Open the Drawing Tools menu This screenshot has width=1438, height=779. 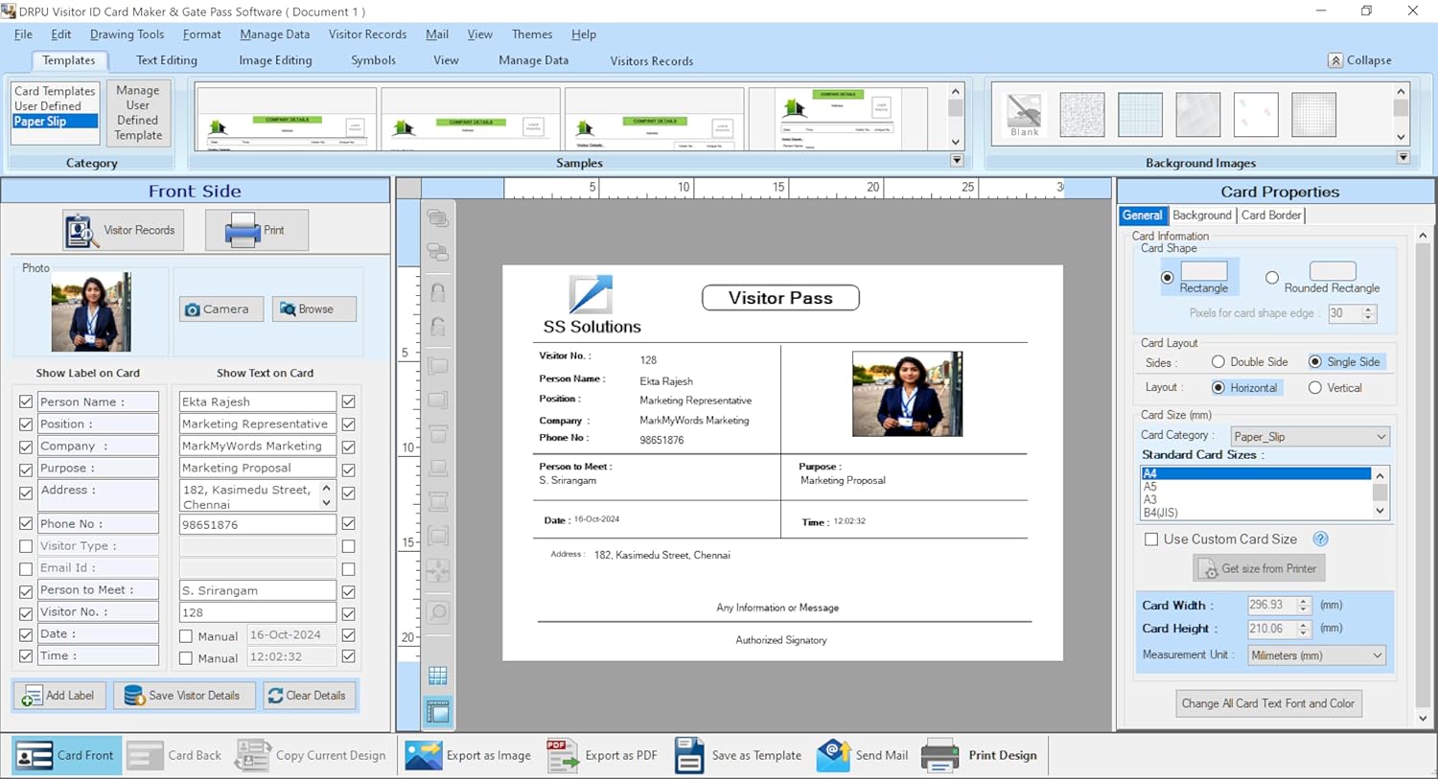coord(127,34)
